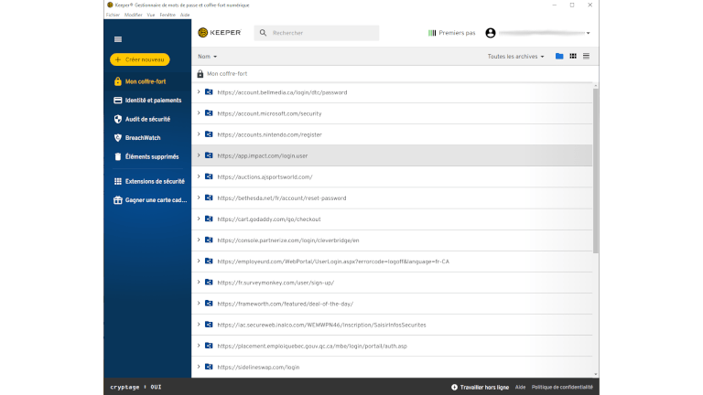Viewport: 703px width, 395px height.
Task: Click the Créer nouveau button
Action: click(x=140, y=59)
